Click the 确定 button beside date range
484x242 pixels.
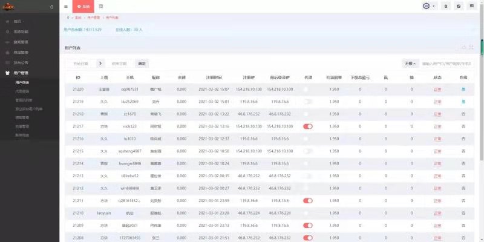point(142,63)
